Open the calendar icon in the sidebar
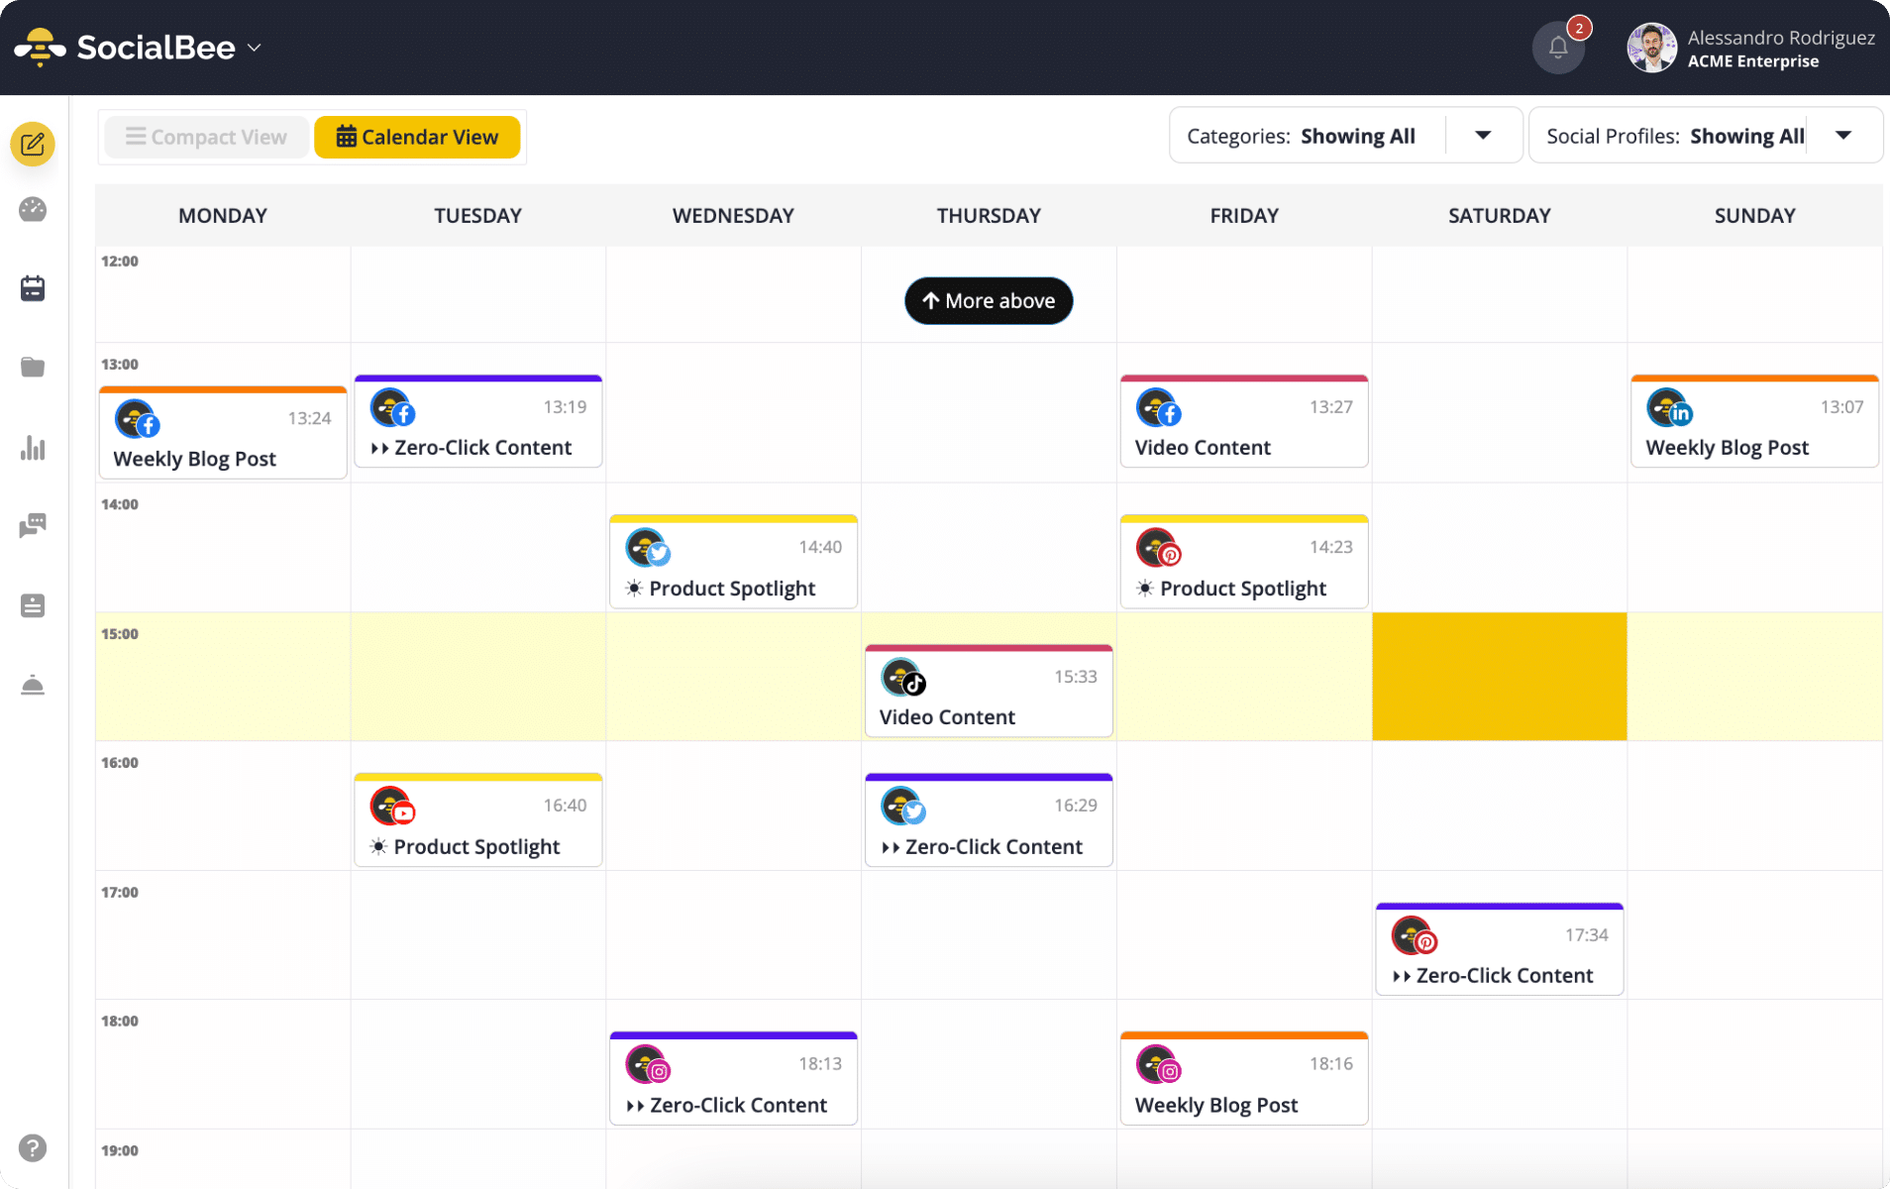1890x1189 pixels. point(33,287)
